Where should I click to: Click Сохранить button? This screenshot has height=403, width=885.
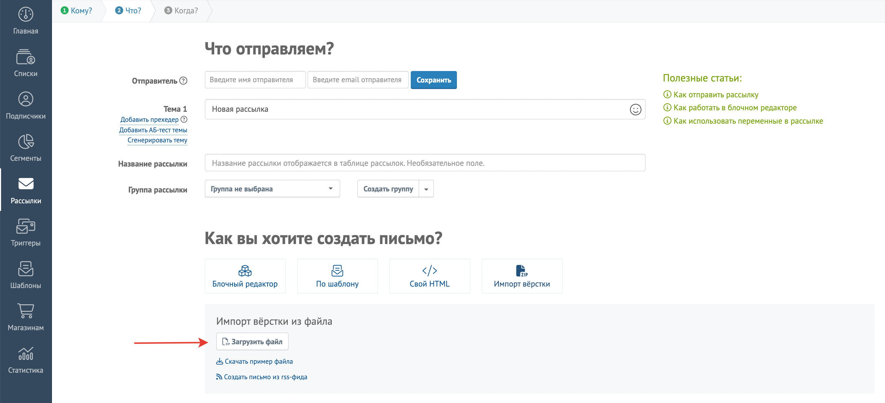click(434, 80)
